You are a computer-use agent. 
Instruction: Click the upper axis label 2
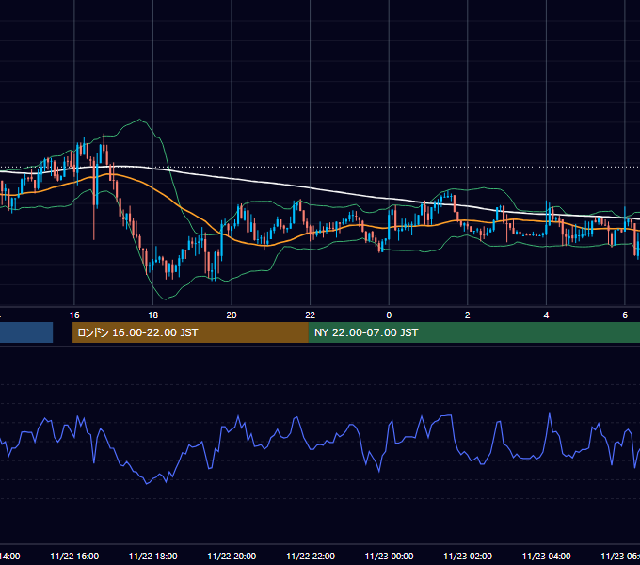pyautogui.click(x=468, y=315)
